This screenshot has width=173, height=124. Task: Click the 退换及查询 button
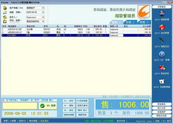(82, 105)
